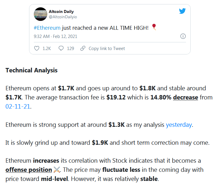Click the underlined 'offense position' text

[29, 170]
